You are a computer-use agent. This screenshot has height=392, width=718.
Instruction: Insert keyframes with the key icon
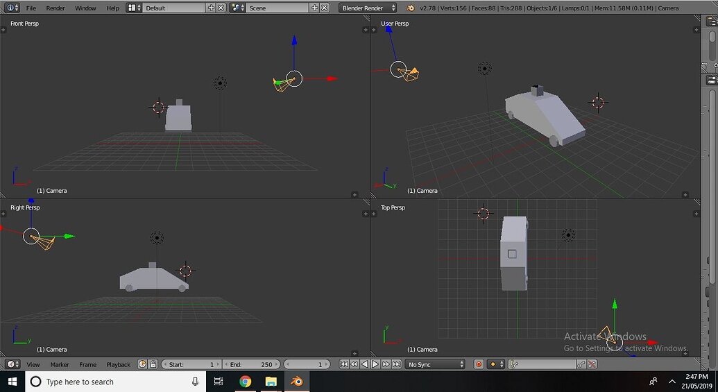[x=581, y=364]
